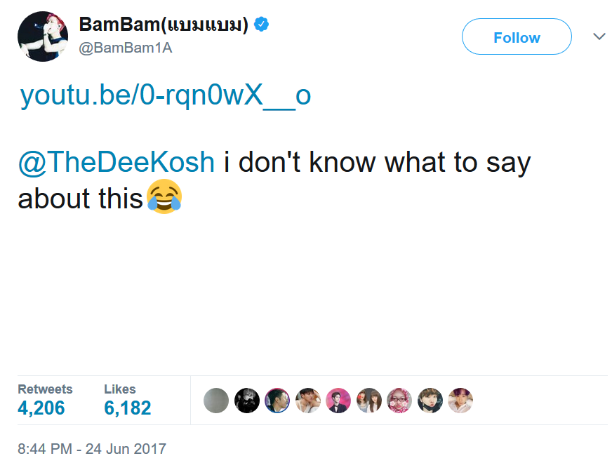Click the fourth liker avatar in the row
The width and height of the screenshot is (612, 463).
click(308, 401)
